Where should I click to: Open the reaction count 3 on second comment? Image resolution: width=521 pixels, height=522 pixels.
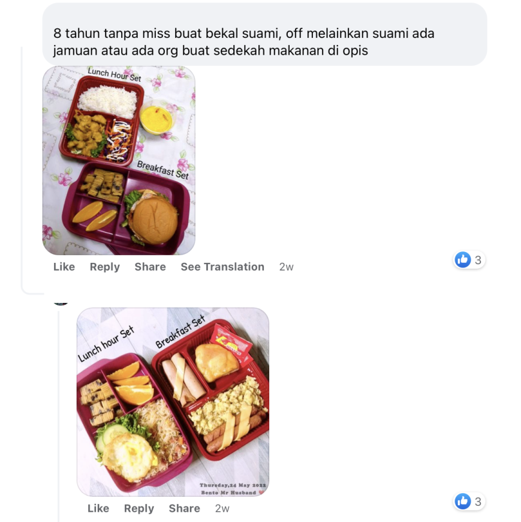point(478,502)
